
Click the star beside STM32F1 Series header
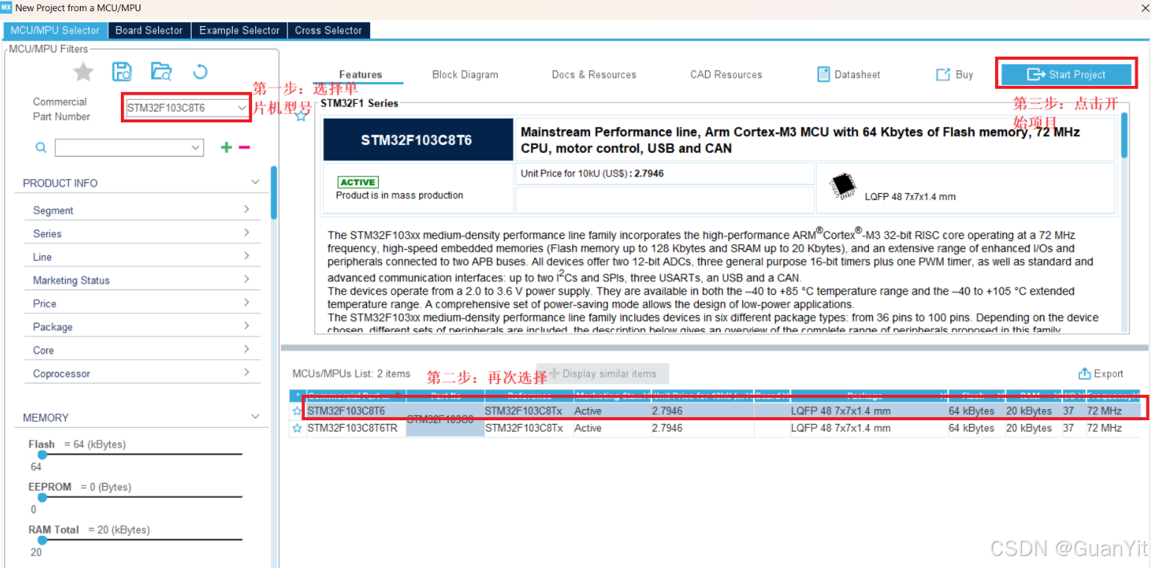[301, 116]
